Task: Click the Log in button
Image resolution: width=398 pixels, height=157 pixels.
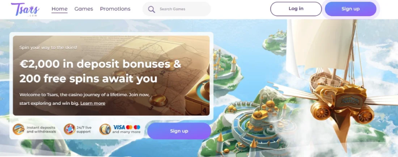Action: [296, 9]
